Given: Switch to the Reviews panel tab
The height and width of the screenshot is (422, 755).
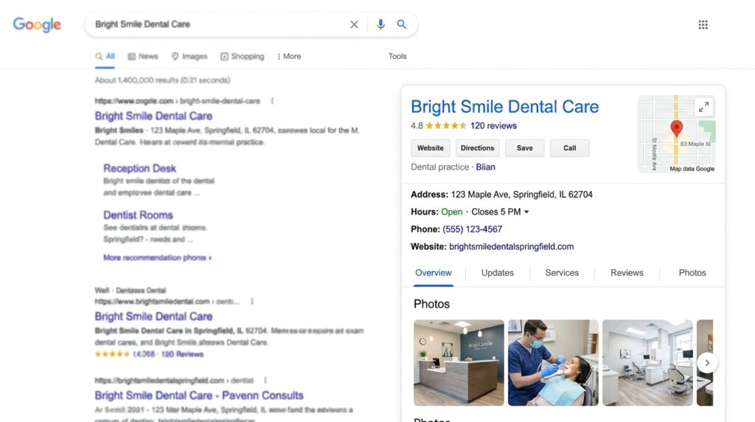Looking at the screenshot, I should (627, 273).
